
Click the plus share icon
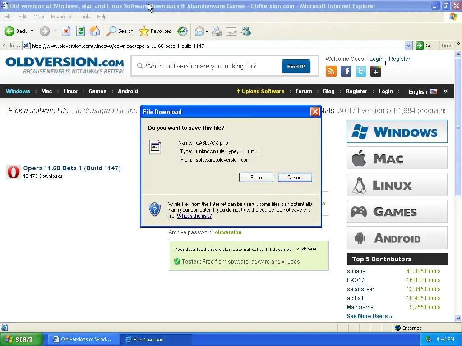(x=376, y=71)
